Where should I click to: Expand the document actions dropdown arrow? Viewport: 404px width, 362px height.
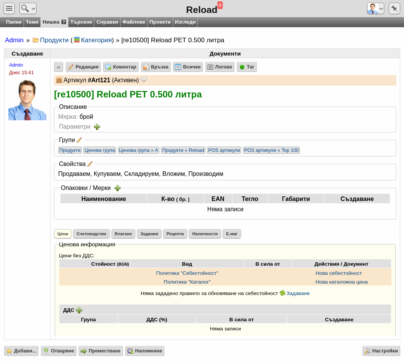click(59, 67)
